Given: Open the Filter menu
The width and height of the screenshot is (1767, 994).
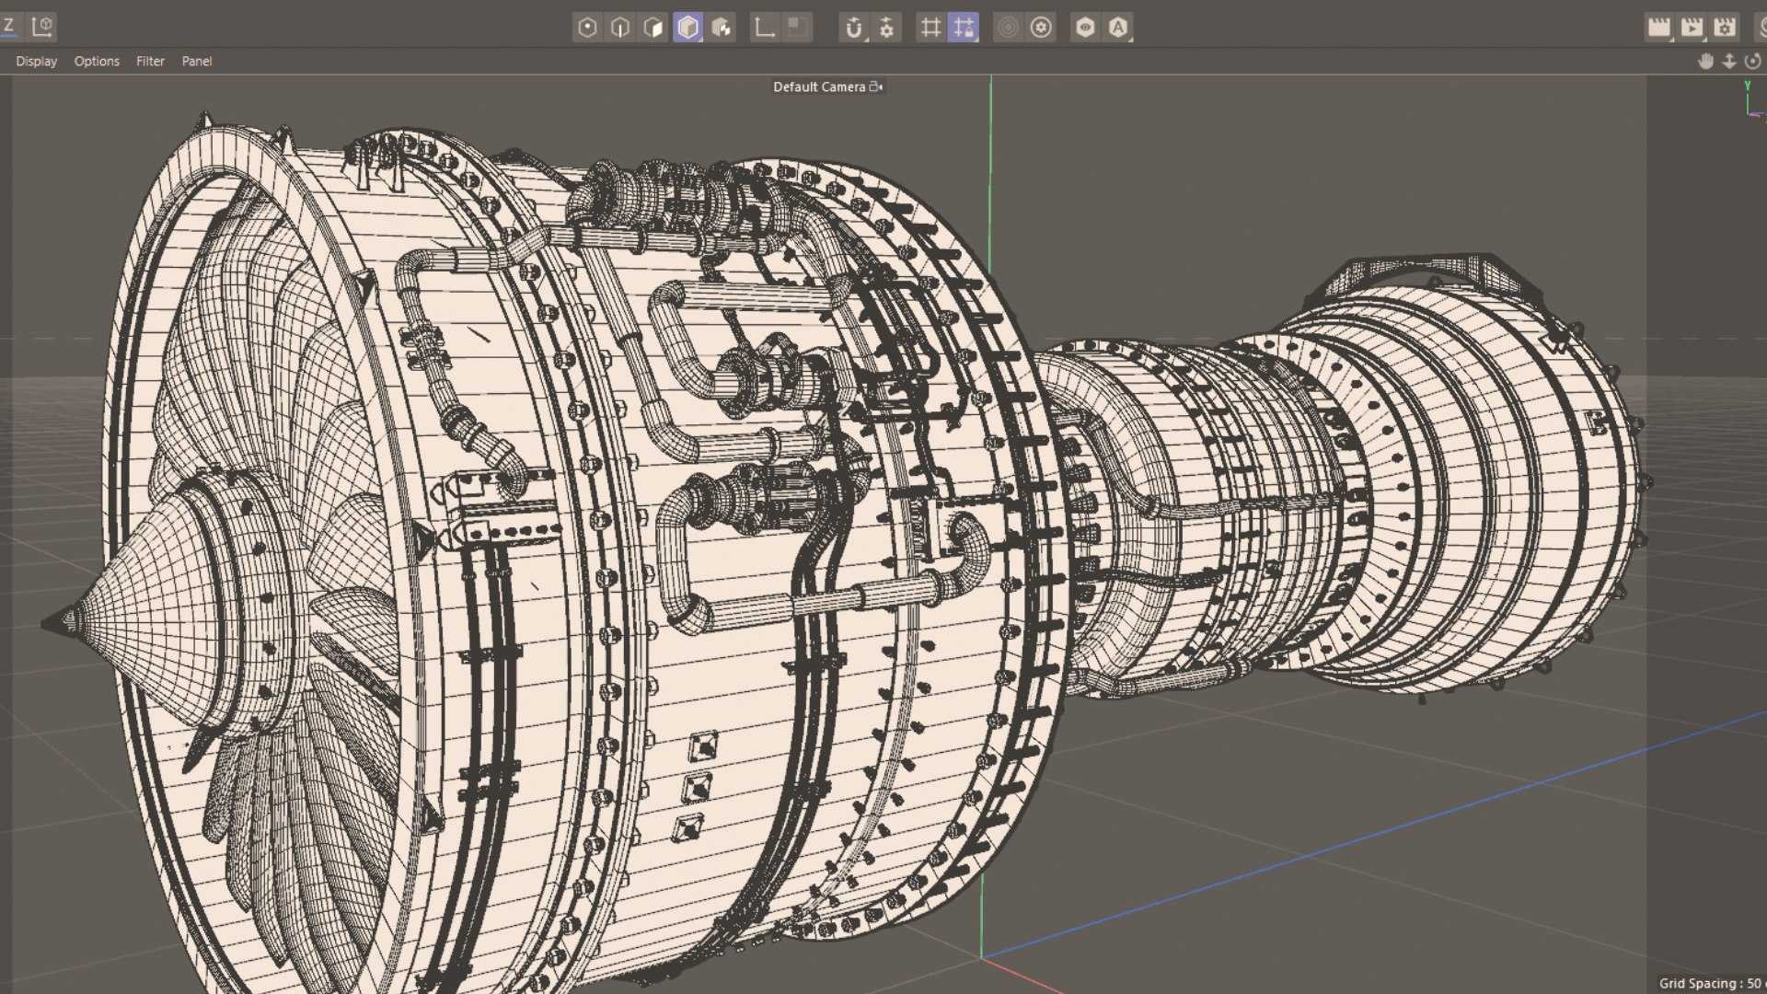Looking at the screenshot, I should coord(150,61).
